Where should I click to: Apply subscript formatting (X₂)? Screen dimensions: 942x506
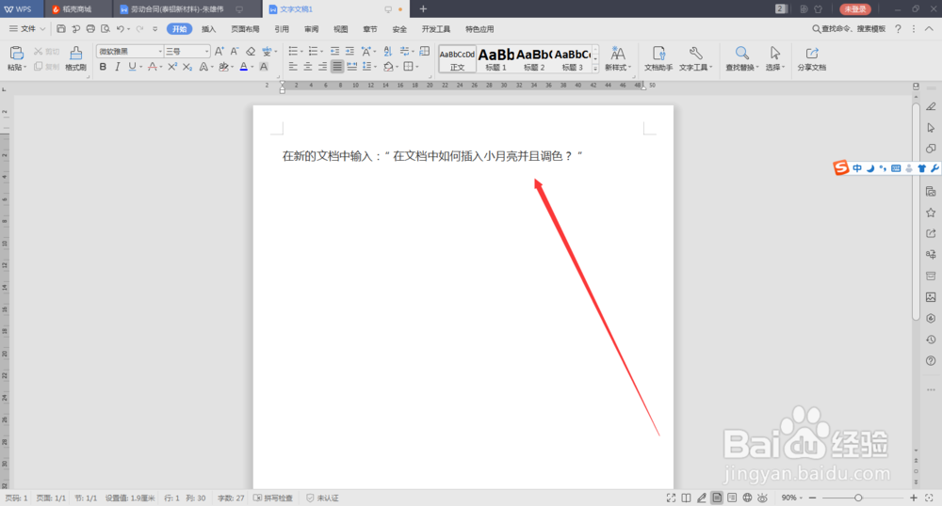(187, 67)
